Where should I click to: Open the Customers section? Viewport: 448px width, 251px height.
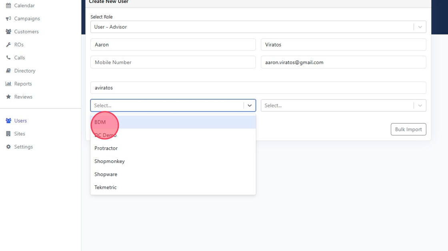(x=26, y=32)
